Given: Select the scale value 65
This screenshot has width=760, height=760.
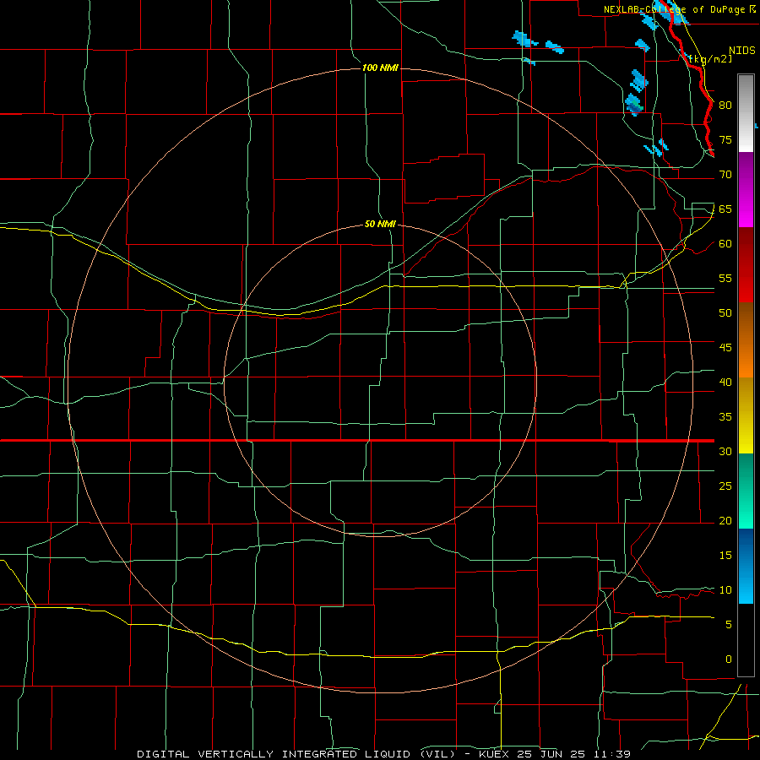Looking at the screenshot, I should (725, 209).
